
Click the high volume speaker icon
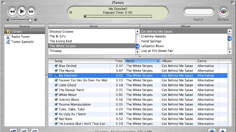36,20
